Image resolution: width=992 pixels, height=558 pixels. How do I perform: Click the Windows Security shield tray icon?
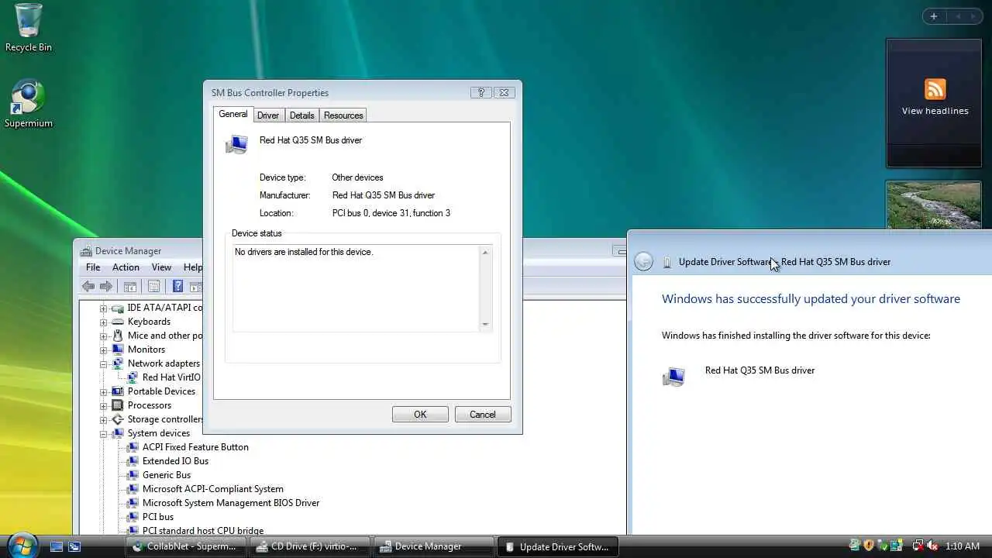869,546
